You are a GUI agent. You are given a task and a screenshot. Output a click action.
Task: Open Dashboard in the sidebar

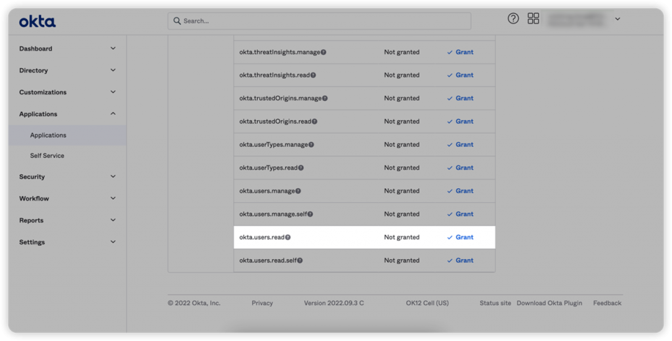(35, 49)
